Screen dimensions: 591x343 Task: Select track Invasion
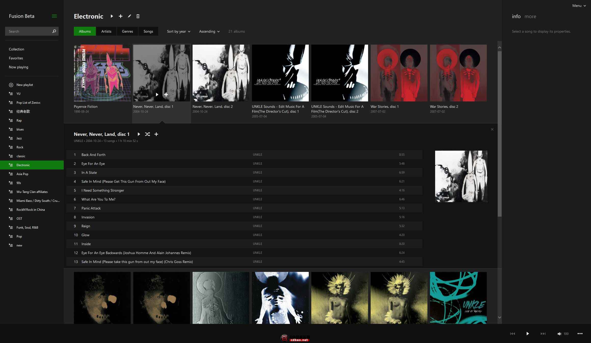click(x=244, y=217)
